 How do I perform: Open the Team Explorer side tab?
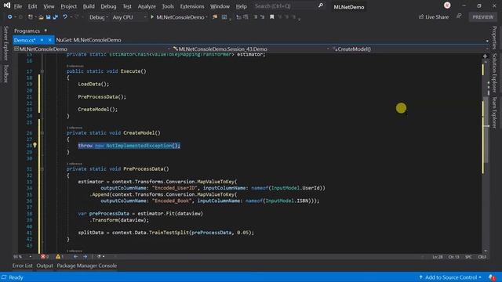[x=495, y=112]
